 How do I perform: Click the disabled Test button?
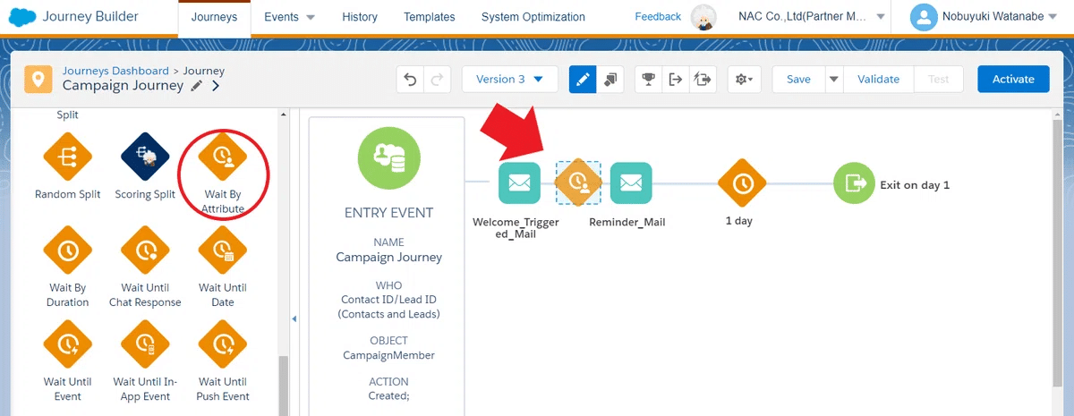coord(939,79)
